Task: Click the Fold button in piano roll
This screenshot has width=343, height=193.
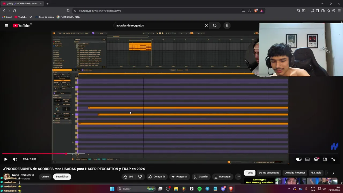Action: click(74, 70)
